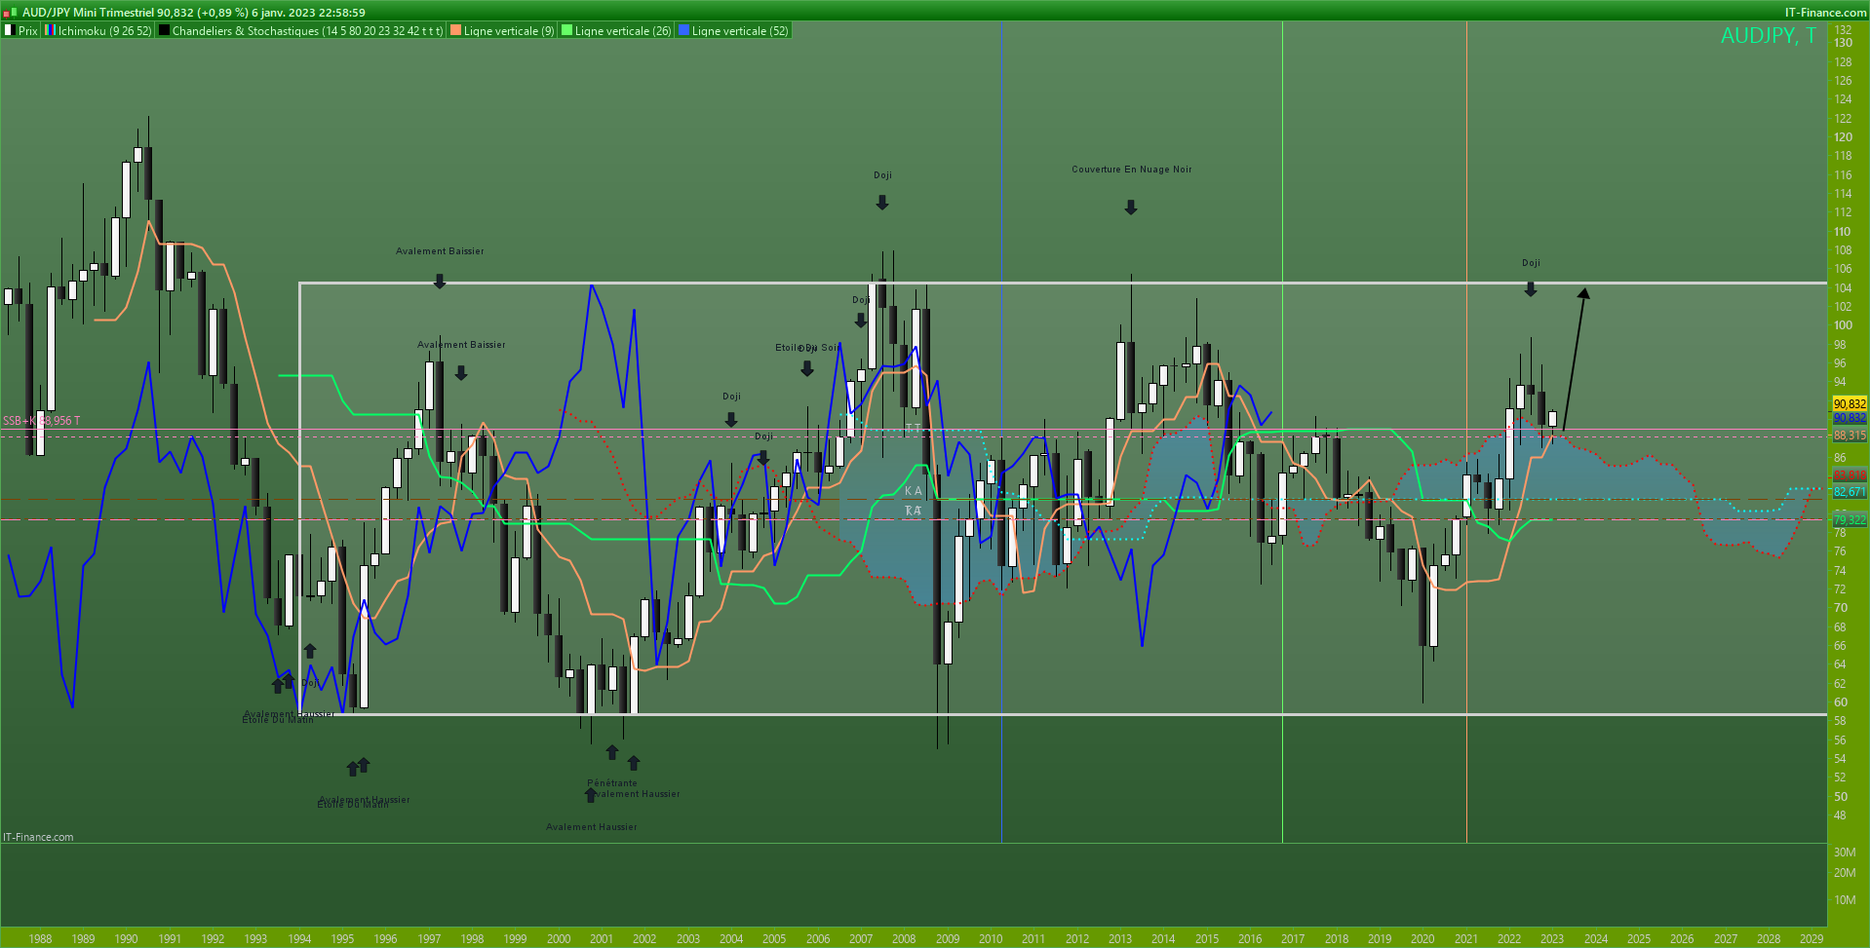Click the red 83,818 price tag
Image resolution: width=1870 pixels, height=948 pixels.
(1850, 475)
